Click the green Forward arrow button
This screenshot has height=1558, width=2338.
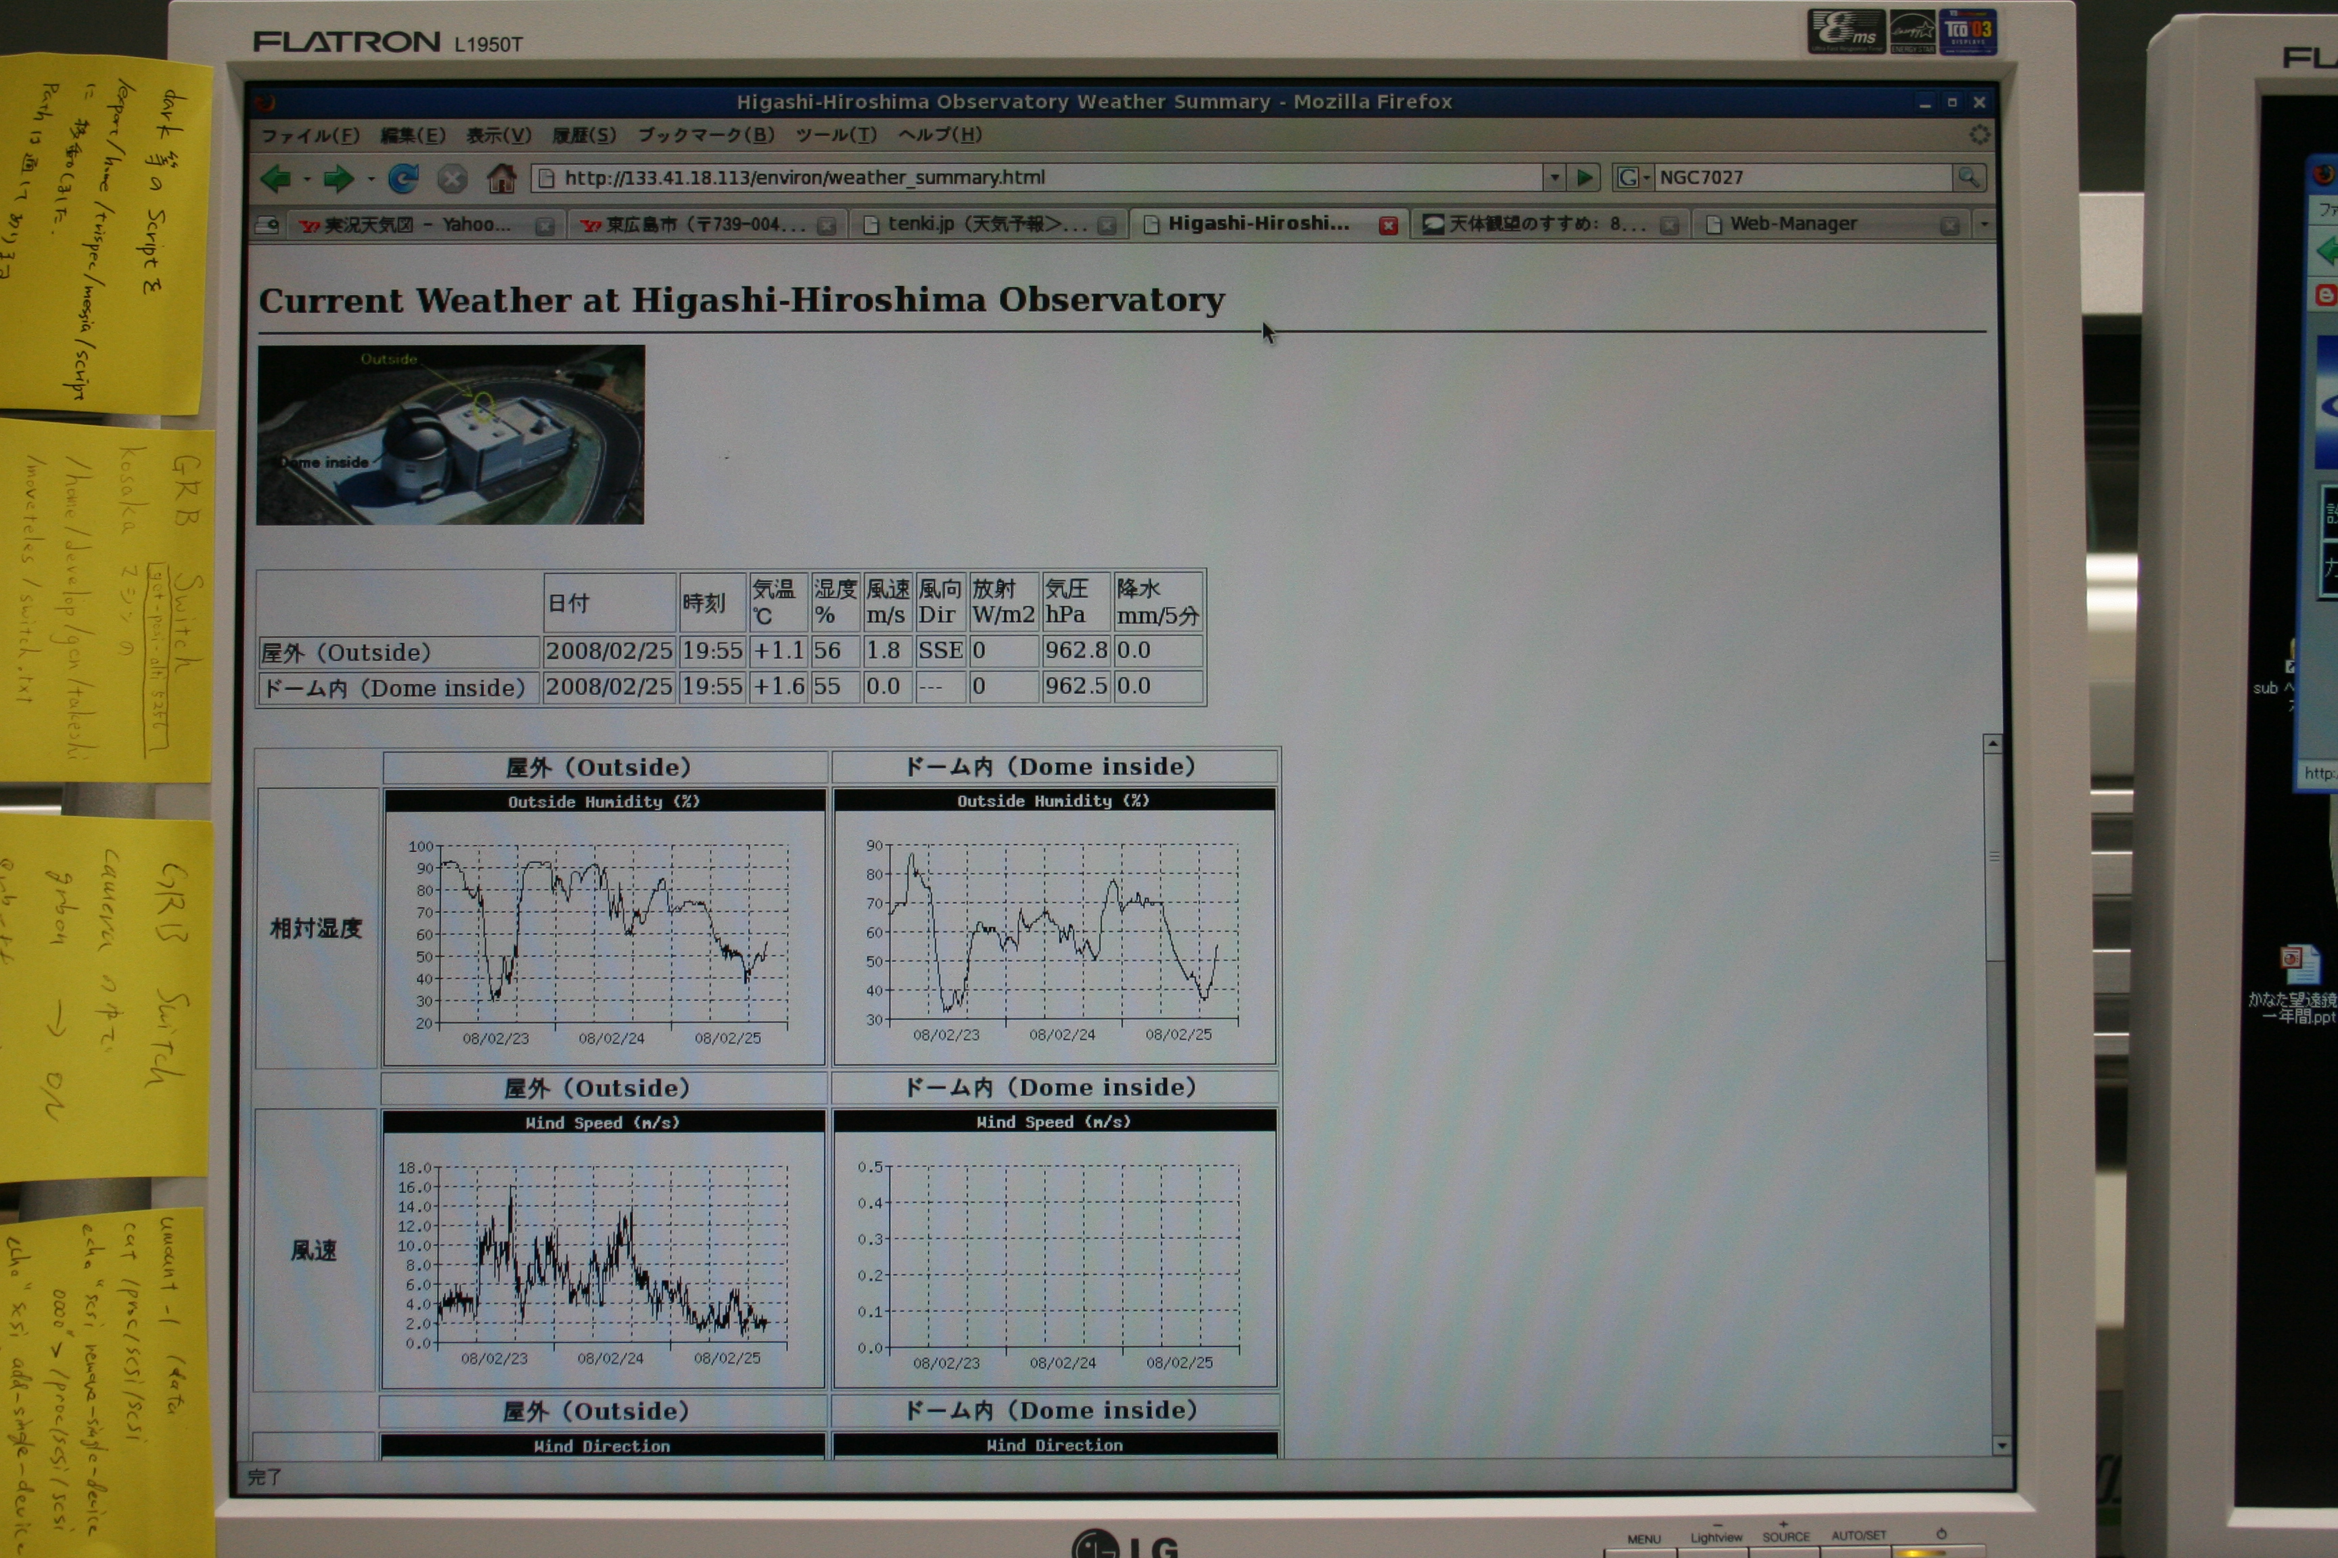pos(338,179)
